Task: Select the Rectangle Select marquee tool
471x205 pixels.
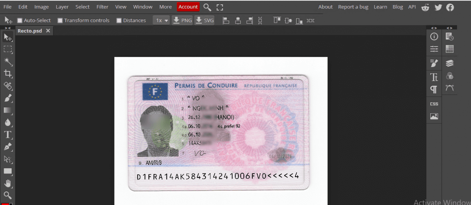Action: point(8,49)
